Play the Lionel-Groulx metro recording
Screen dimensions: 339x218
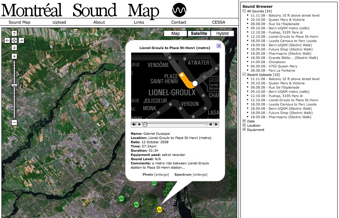[140, 124]
